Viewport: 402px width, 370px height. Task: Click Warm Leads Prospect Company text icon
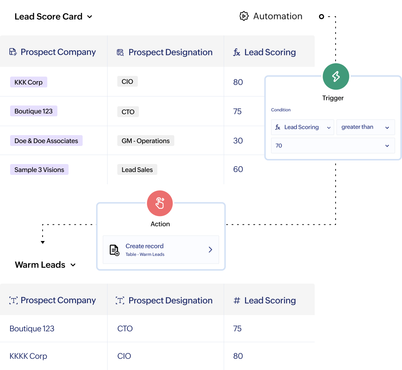coord(13,301)
